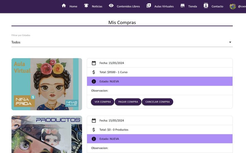
Task: Expand the filter using the dropdown arrow
Action: pos(230,42)
